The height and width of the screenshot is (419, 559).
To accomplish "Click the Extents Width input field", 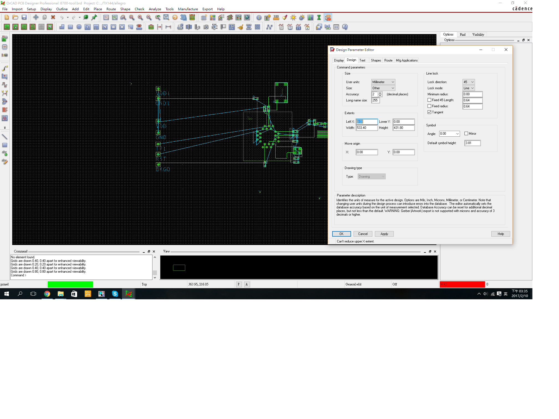I will click(x=367, y=128).
